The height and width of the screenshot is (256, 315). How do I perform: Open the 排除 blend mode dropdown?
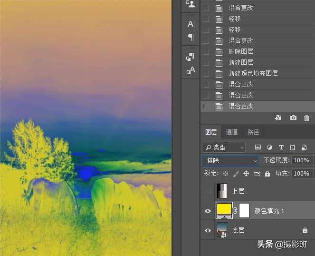point(230,161)
